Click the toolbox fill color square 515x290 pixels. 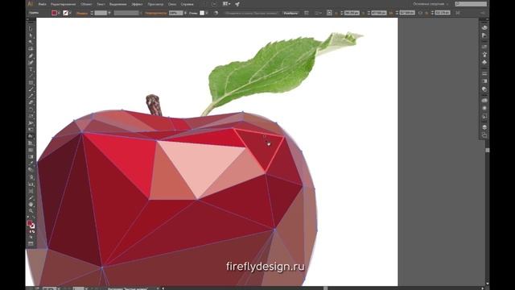pos(29,224)
